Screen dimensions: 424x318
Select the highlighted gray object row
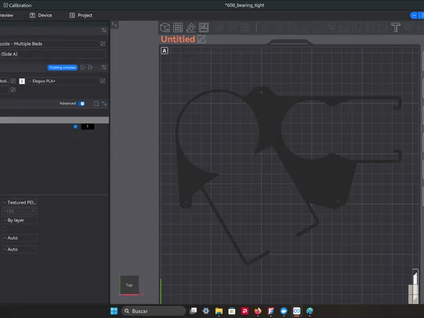54,120
